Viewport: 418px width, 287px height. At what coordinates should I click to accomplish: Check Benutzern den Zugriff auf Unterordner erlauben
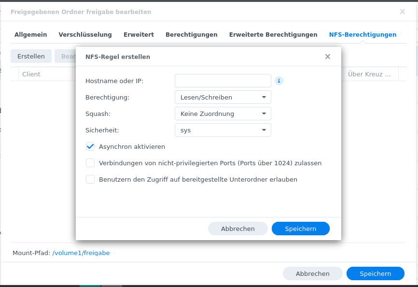click(90, 179)
